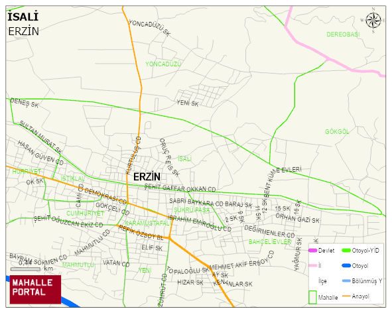Click the ORHAN GAZİ SK street label

click(x=298, y=218)
